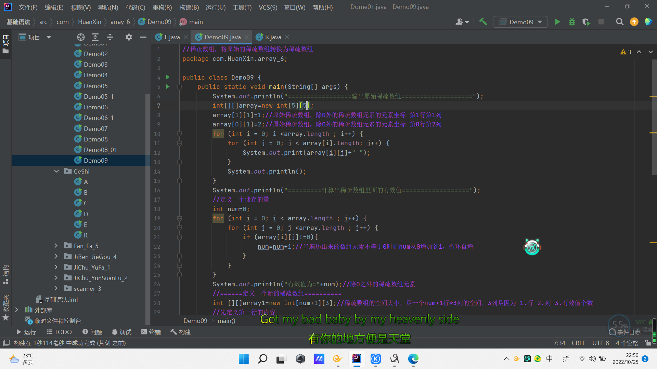Collapse all in project tree toolbar
The height and width of the screenshot is (369, 657).
110,37
